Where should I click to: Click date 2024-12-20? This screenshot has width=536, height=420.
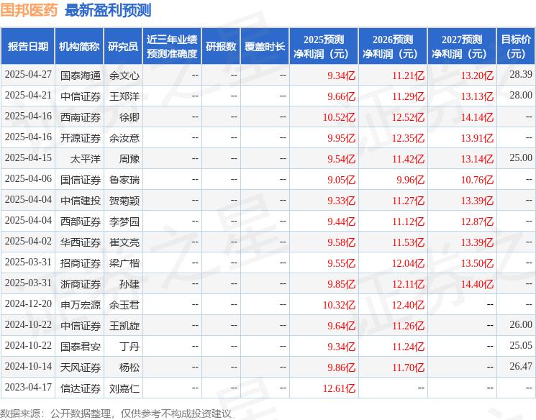28,303
